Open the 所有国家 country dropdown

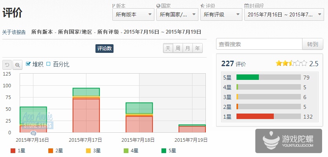point(177,14)
